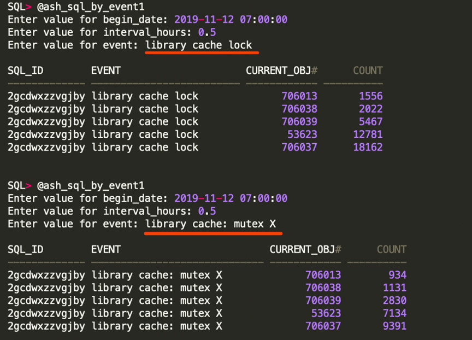
Task: Click the second SQL> prompt
Action: (19, 186)
